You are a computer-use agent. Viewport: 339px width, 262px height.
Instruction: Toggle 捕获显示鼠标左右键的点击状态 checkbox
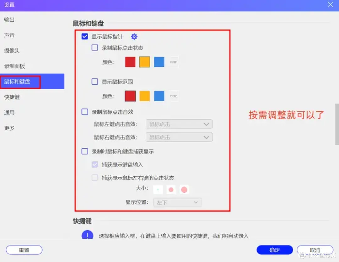(95, 178)
